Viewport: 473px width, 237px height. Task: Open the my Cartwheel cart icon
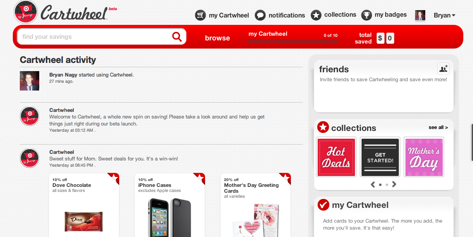click(x=200, y=15)
